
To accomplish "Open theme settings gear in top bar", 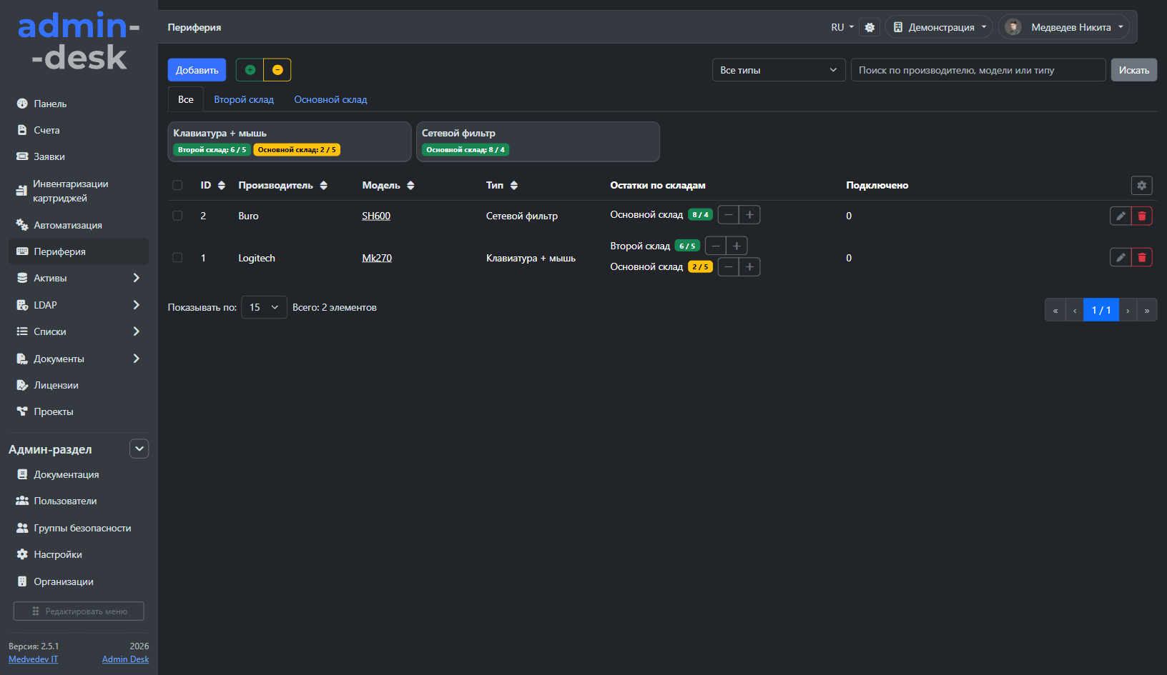I will tap(870, 27).
